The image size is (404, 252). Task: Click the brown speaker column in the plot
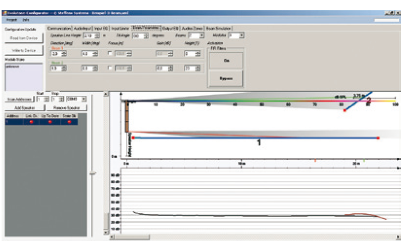[127, 117]
